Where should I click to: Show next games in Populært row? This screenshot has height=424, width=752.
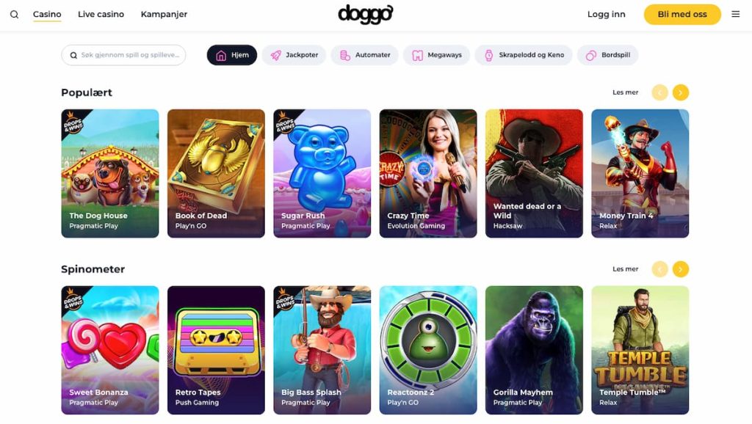tap(681, 92)
